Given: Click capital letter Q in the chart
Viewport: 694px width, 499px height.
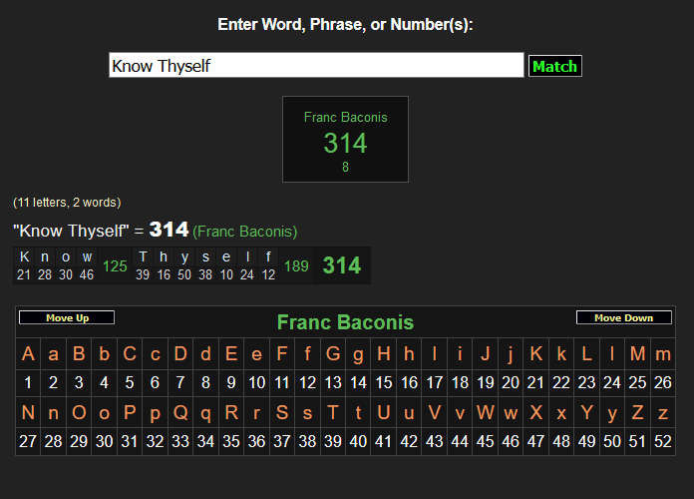Looking at the screenshot, I should 180,412.
